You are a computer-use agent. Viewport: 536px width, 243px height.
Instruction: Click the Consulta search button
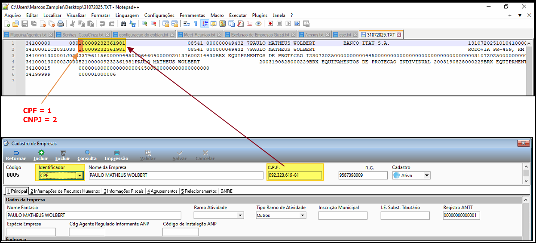[87, 155]
